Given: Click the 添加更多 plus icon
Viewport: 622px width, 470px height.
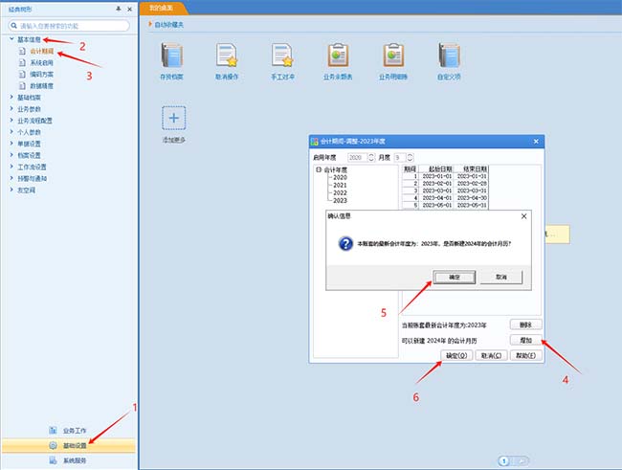Looking at the screenshot, I should [173, 118].
